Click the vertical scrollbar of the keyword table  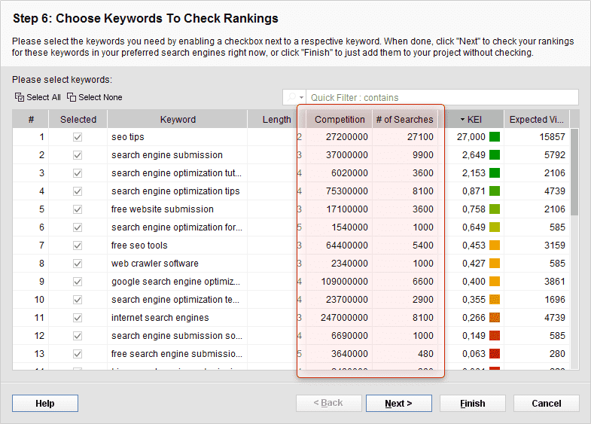coord(574,173)
